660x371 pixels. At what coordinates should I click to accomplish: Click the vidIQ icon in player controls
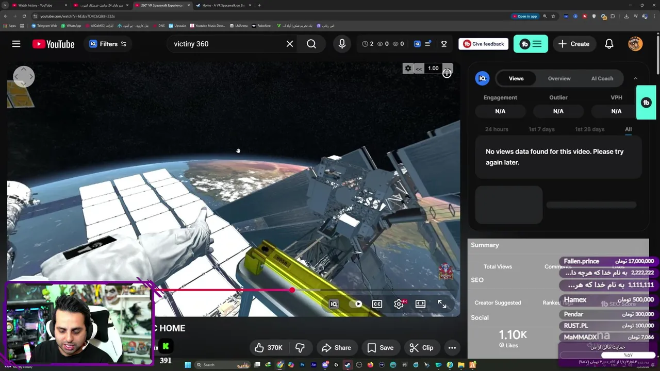pos(334,304)
